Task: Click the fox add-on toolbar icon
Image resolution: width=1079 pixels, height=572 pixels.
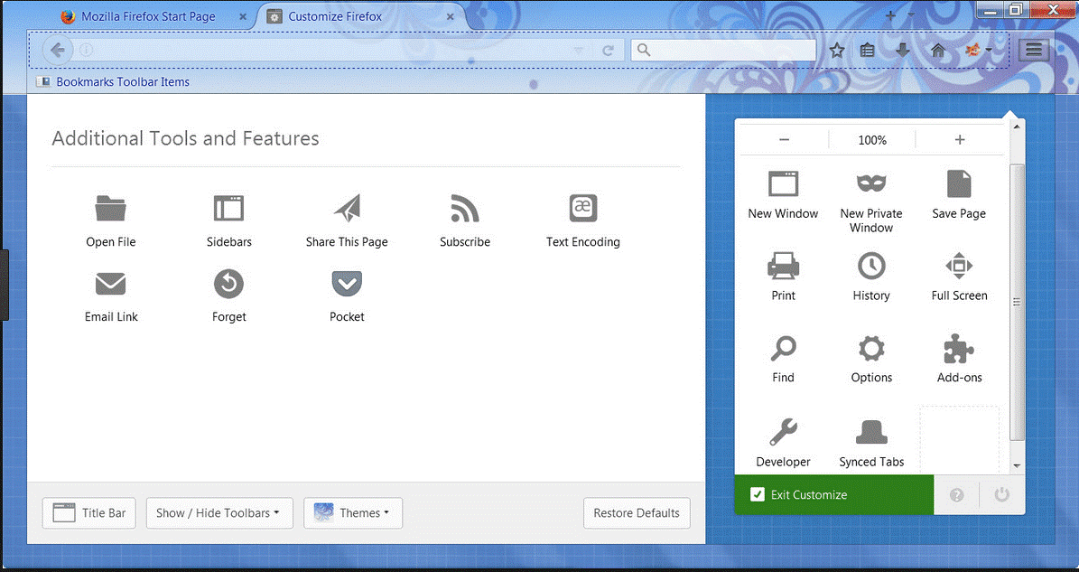Action: [x=973, y=50]
